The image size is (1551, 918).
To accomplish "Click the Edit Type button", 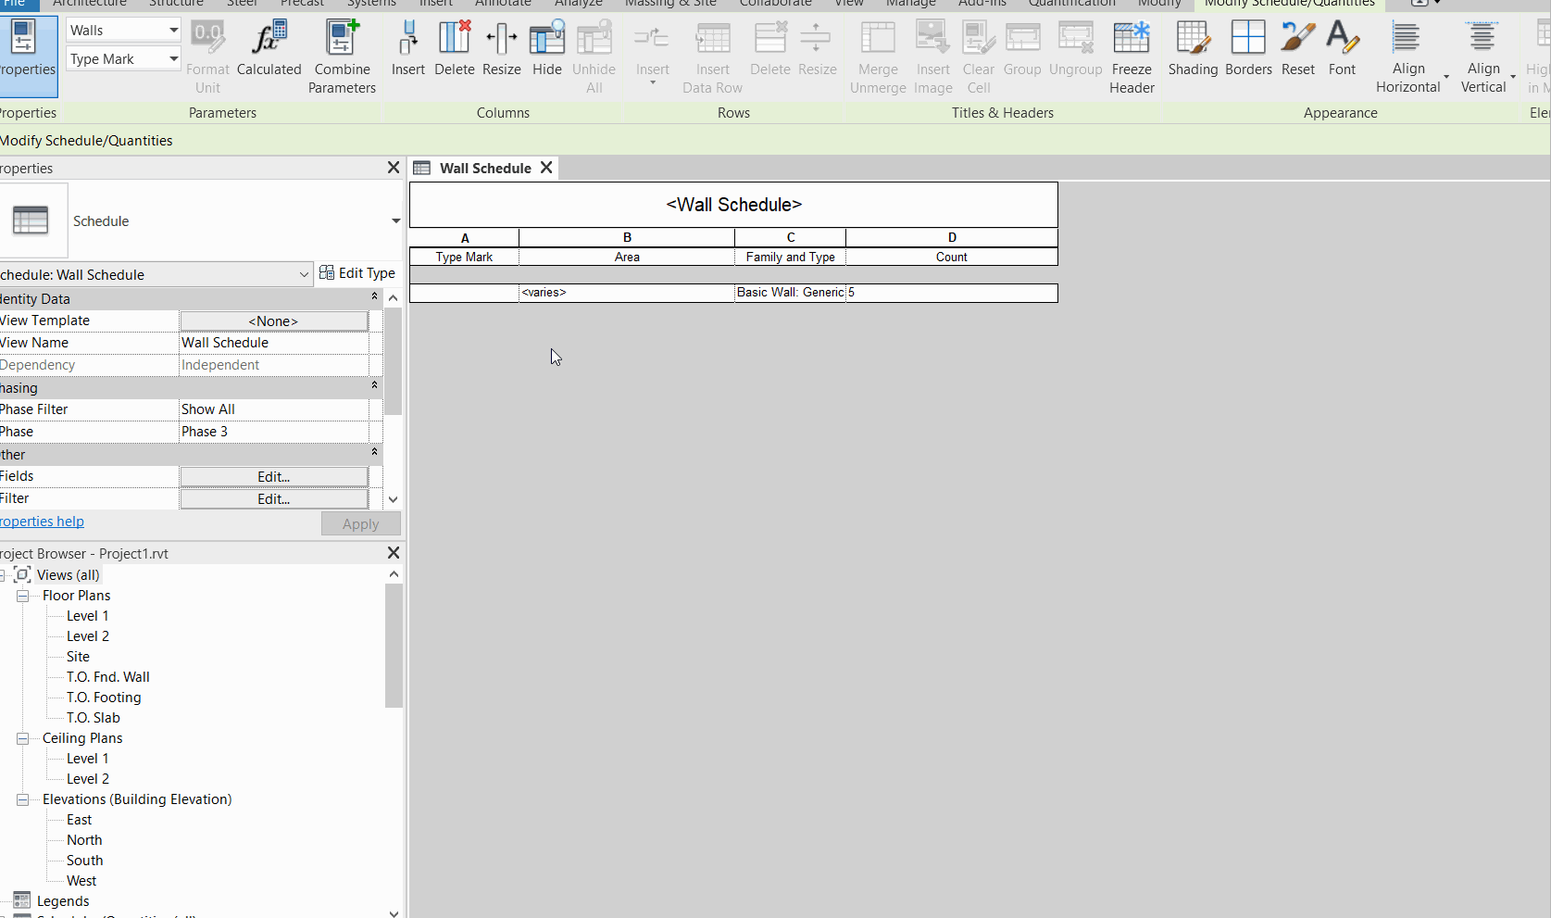I will [358, 272].
